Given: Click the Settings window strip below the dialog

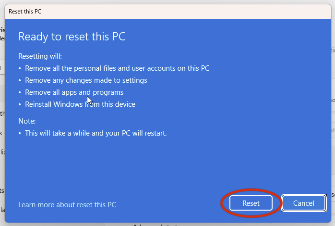Looking at the screenshot, I should 168,225.
